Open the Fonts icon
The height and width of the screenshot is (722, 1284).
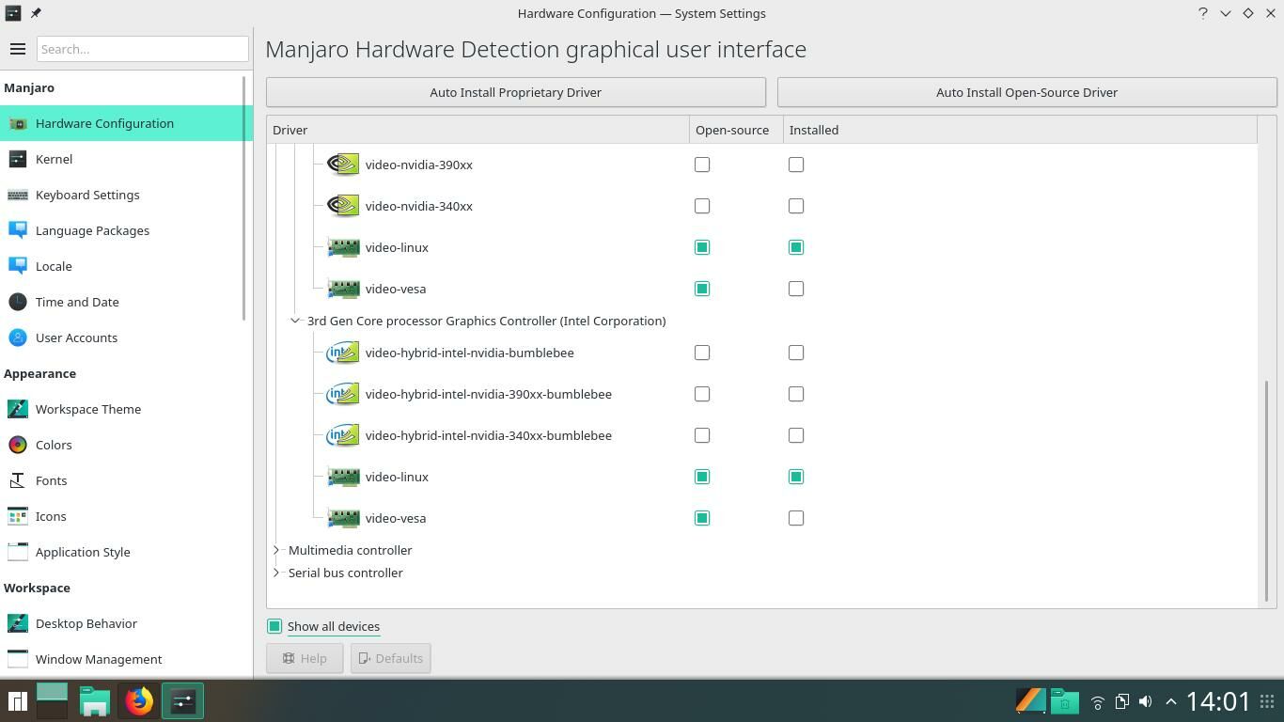coord(18,480)
